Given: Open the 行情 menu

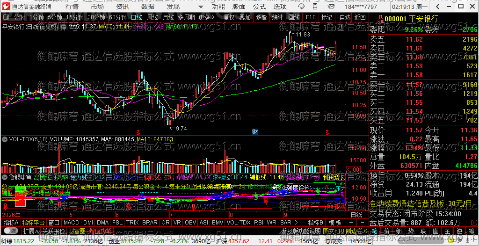Looking at the screenshot, I should coord(72,7).
